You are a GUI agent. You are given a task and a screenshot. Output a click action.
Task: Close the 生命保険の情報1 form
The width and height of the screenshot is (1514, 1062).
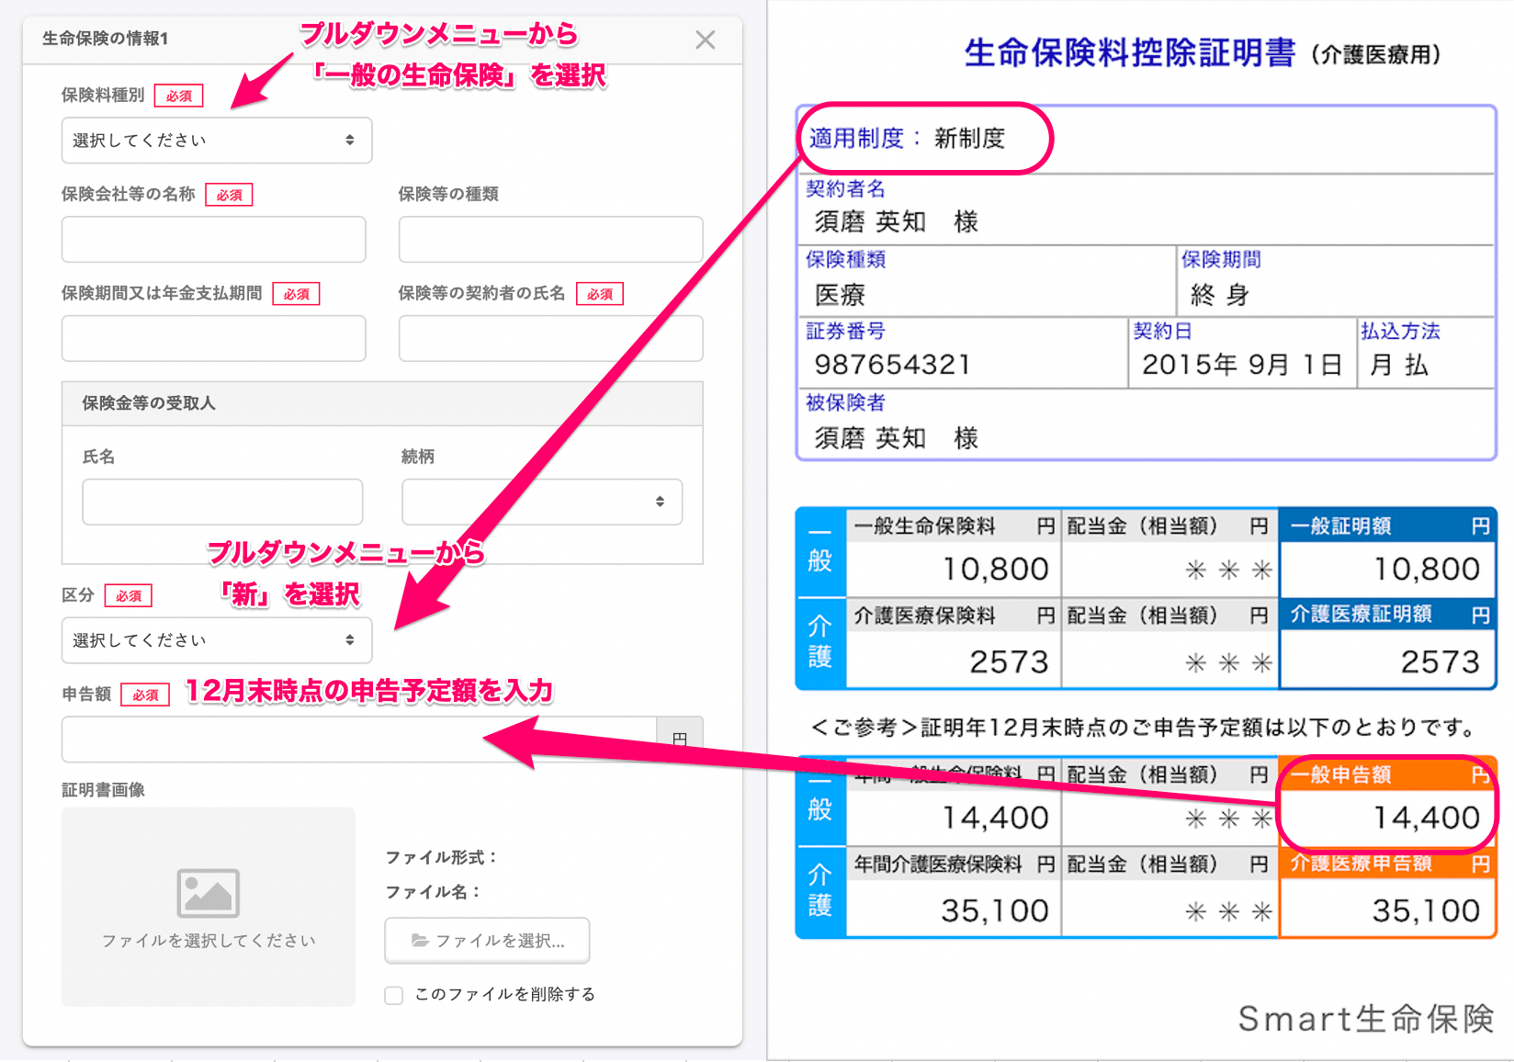pyautogui.click(x=704, y=40)
